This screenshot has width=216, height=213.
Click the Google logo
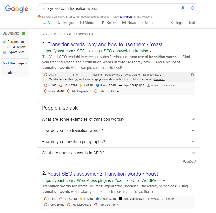coord(17,9)
